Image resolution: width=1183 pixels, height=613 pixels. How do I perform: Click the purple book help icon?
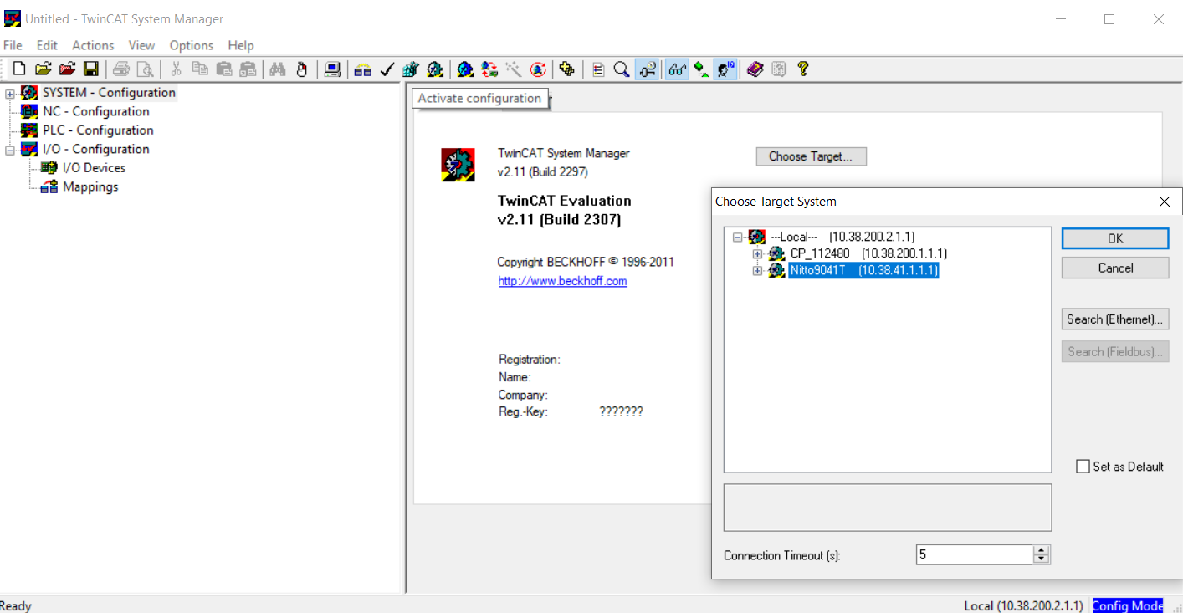tap(755, 69)
